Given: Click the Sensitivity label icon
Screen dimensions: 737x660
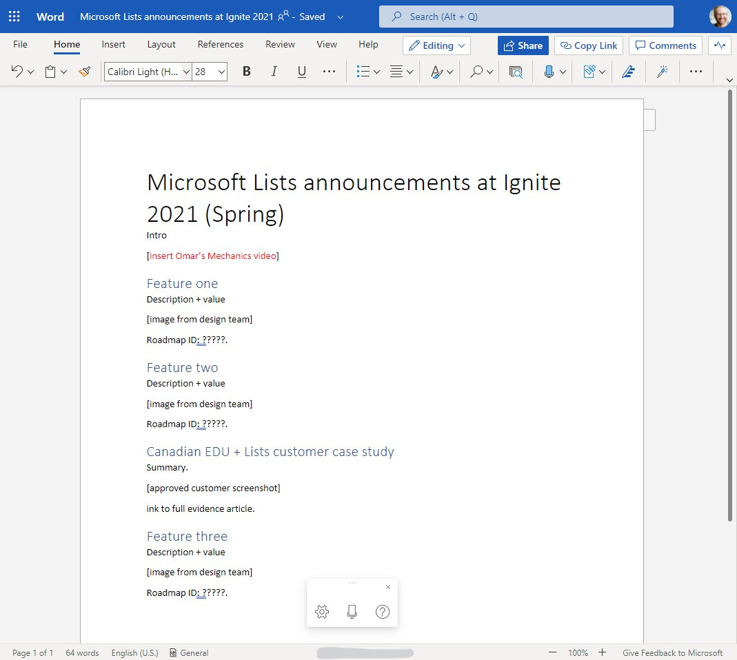Looking at the screenshot, I should tap(589, 72).
